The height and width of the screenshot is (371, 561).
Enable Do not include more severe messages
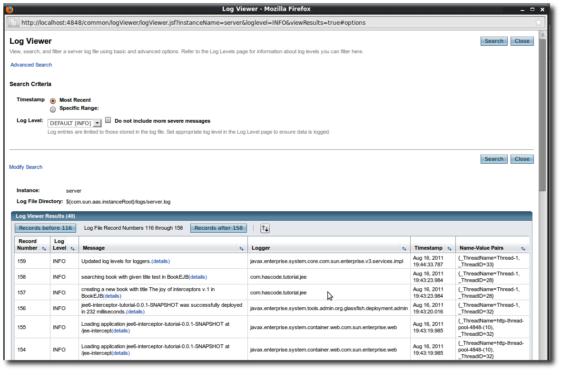108,120
